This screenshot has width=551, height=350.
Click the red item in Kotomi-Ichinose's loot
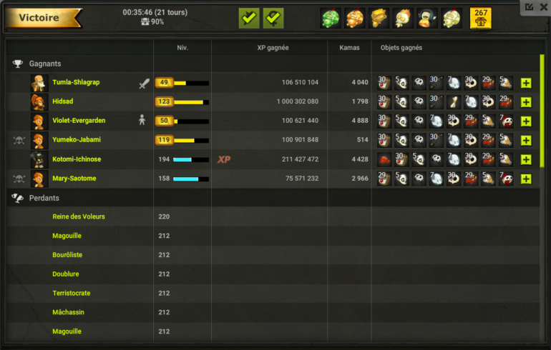click(x=384, y=159)
